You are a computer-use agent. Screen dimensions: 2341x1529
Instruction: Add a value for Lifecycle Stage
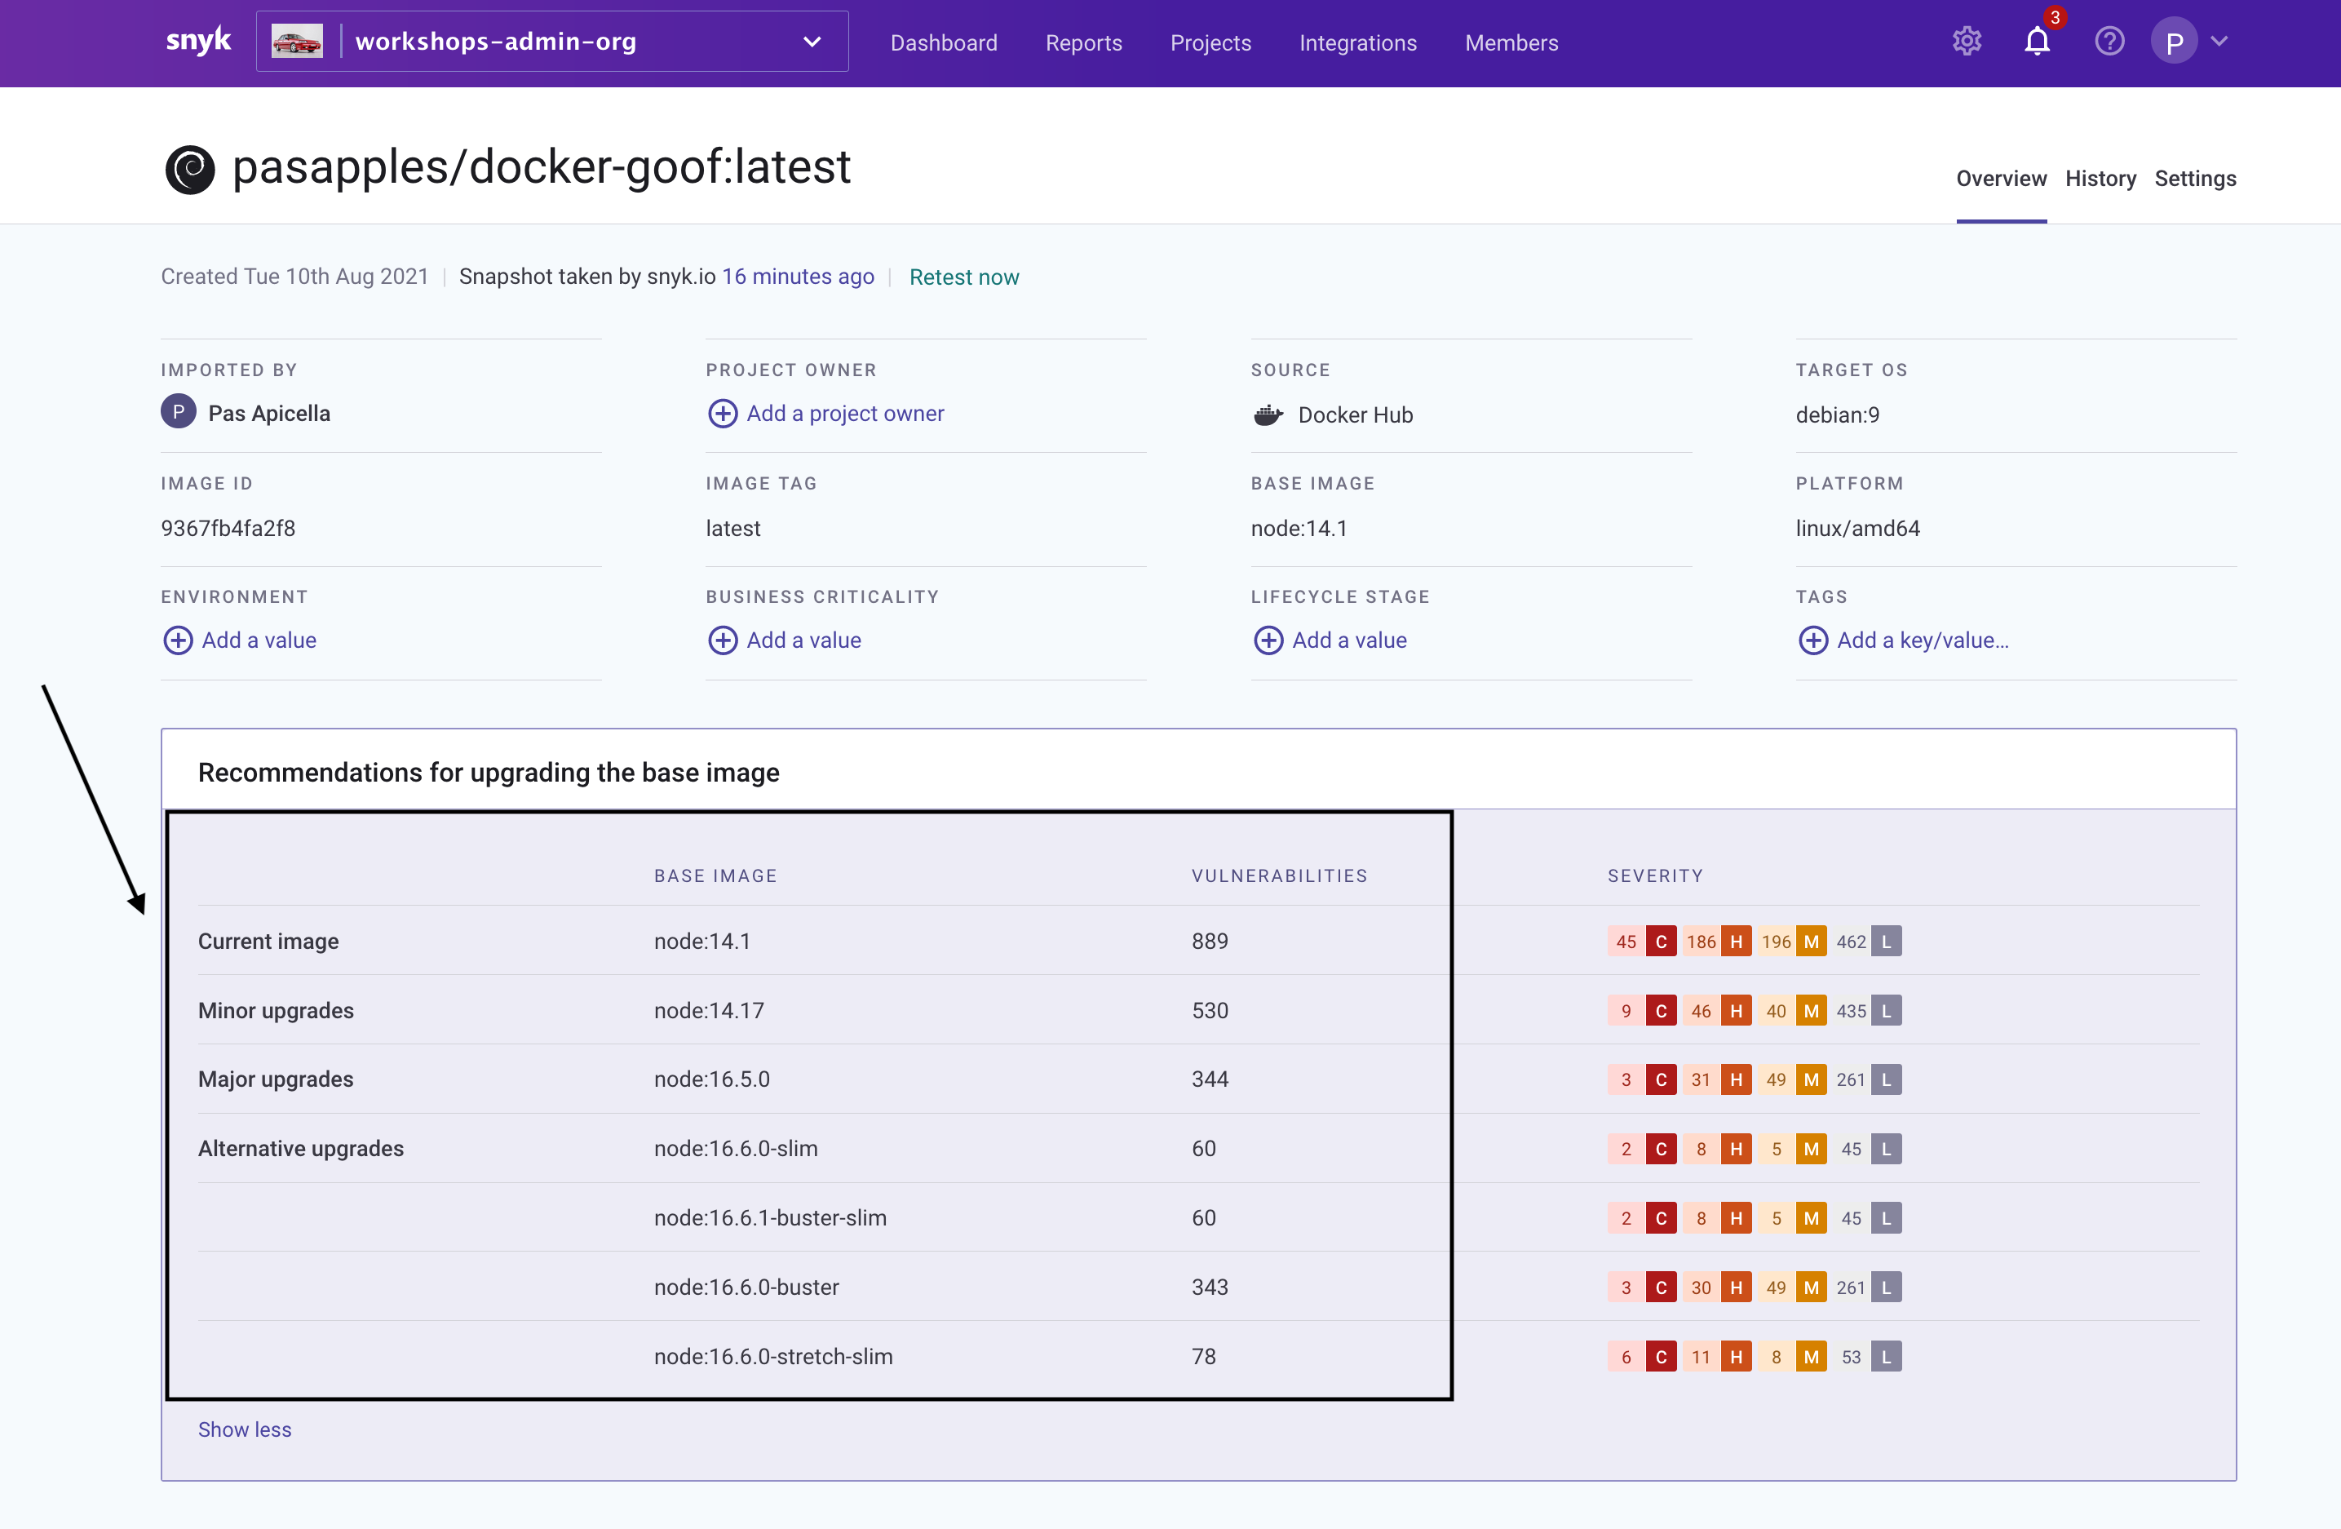(x=1348, y=640)
